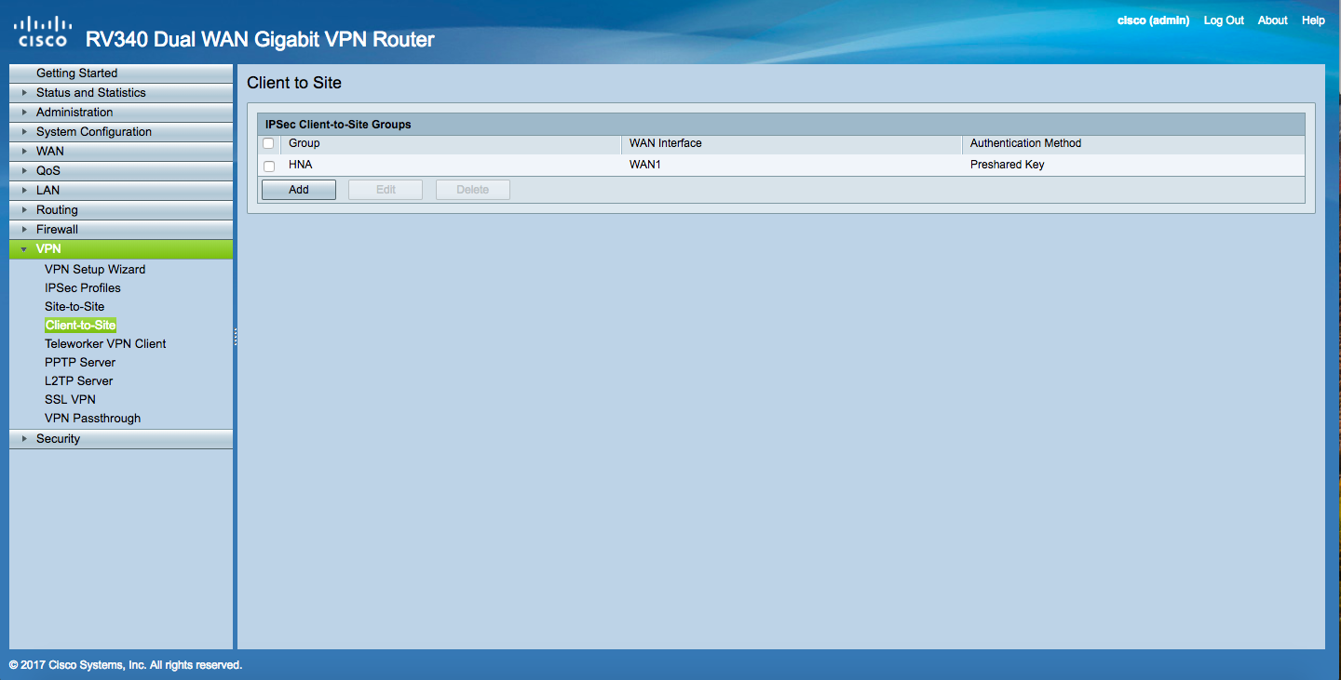
Task: Click the Preshared Key cell
Action: tap(1008, 165)
